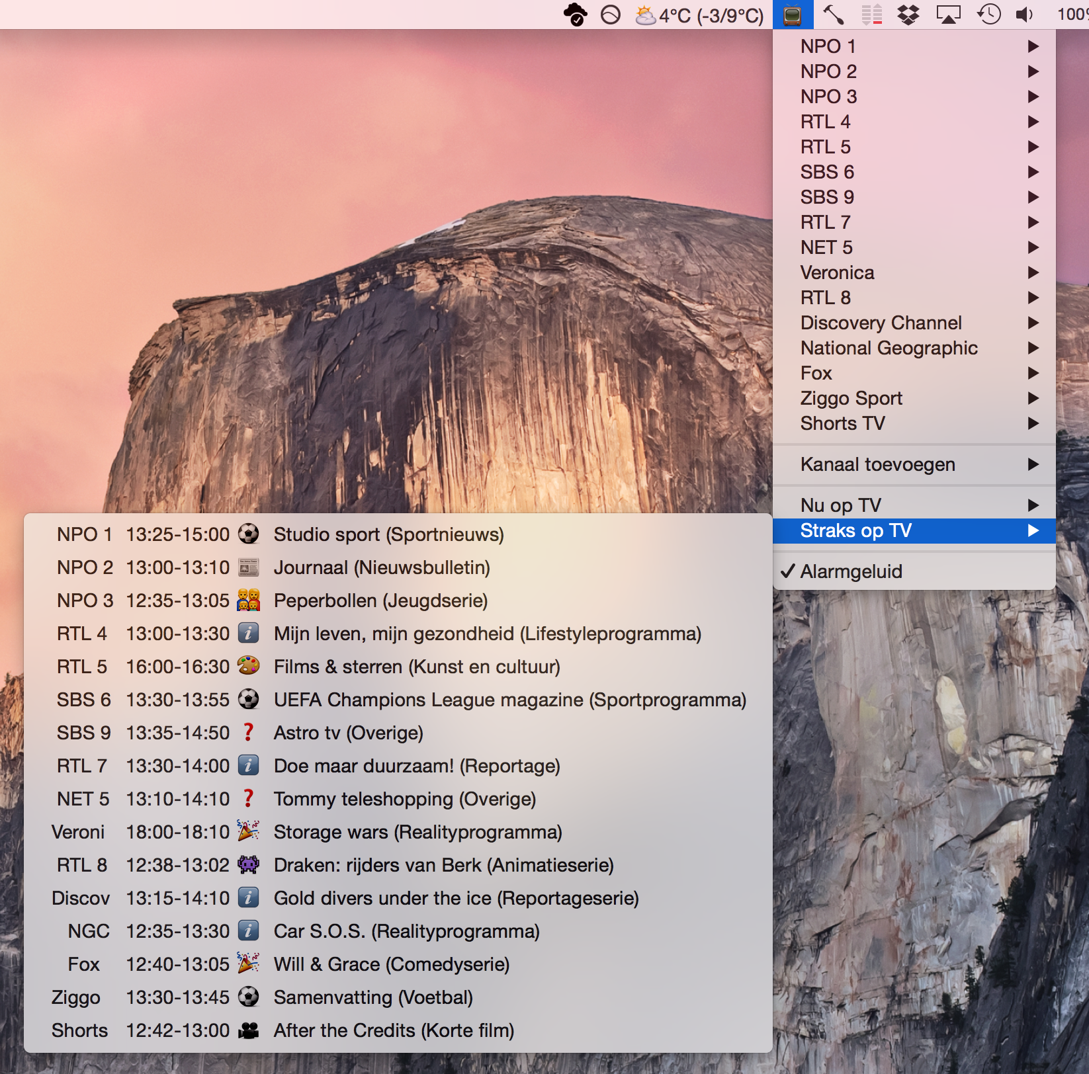Choose After the Credits (Korte film) programme

pos(394,1030)
